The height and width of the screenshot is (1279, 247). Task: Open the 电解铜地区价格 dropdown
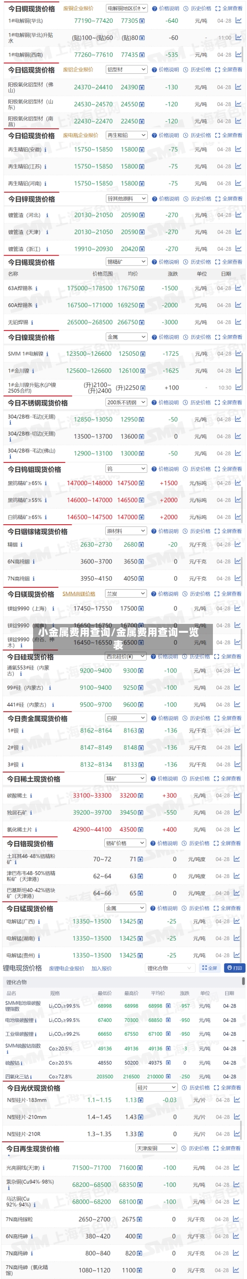[x=127, y=8]
